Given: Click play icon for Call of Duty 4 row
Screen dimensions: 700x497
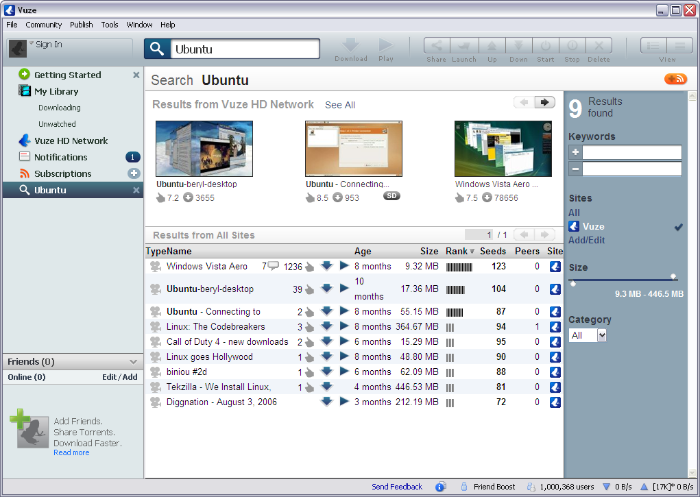Looking at the screenshot, I should (344, 341).
